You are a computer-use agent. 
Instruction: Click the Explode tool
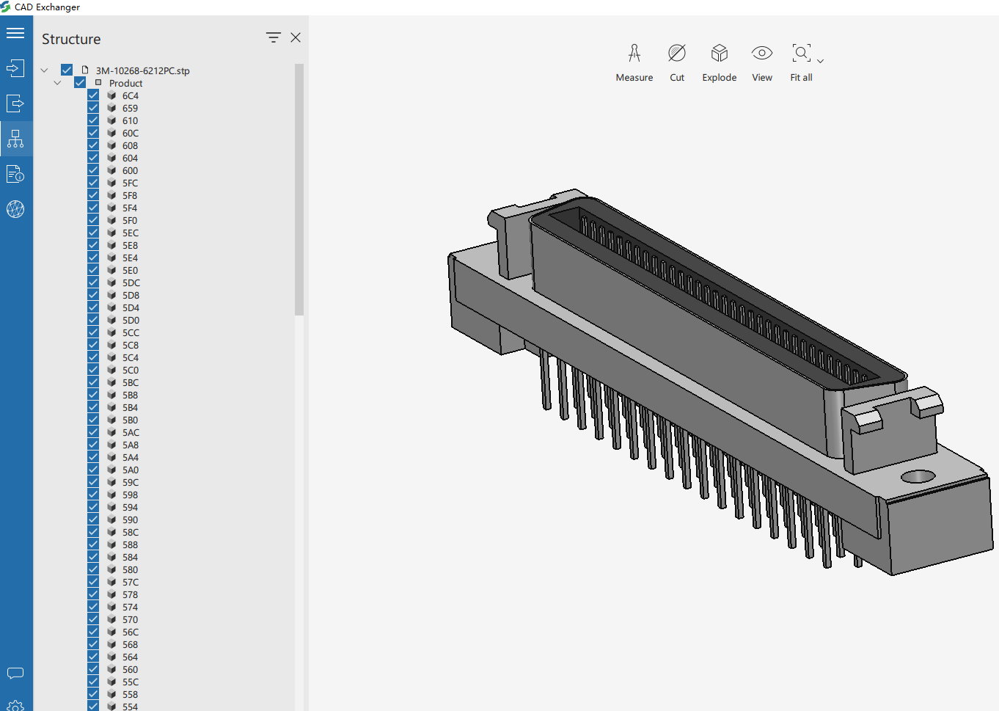point(720,63)
